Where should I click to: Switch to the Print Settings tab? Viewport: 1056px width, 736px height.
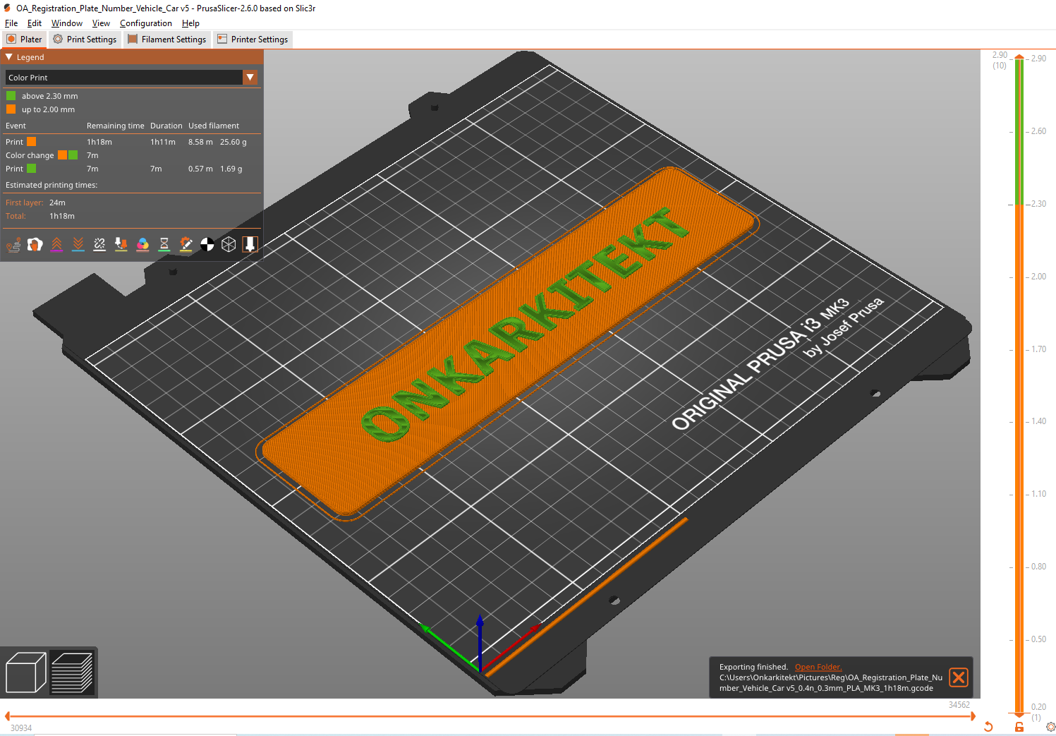pyautogui.click(x=85, y=40)
